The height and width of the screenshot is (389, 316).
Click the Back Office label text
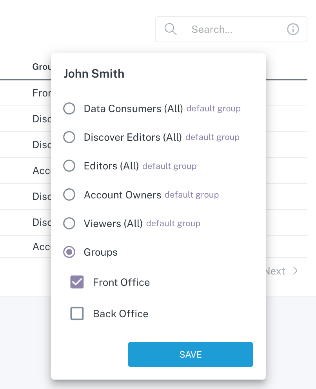(121, 314)
